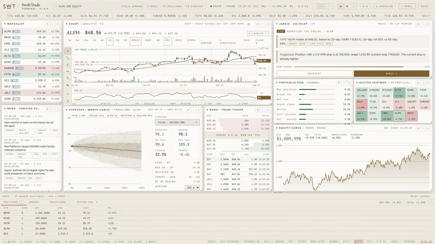Click the Backtest button
Screen dimensions: 435x244
coord(314,73)
